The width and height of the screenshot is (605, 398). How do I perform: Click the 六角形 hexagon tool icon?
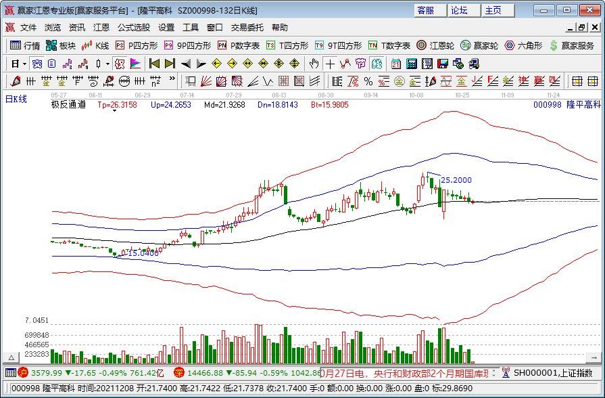coord(523,45)
